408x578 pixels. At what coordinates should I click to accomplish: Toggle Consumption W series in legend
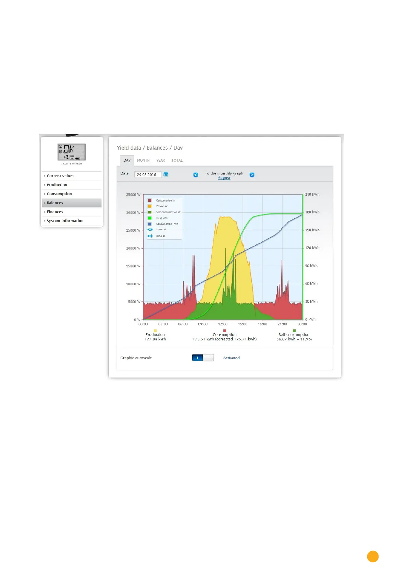point(150,200)
